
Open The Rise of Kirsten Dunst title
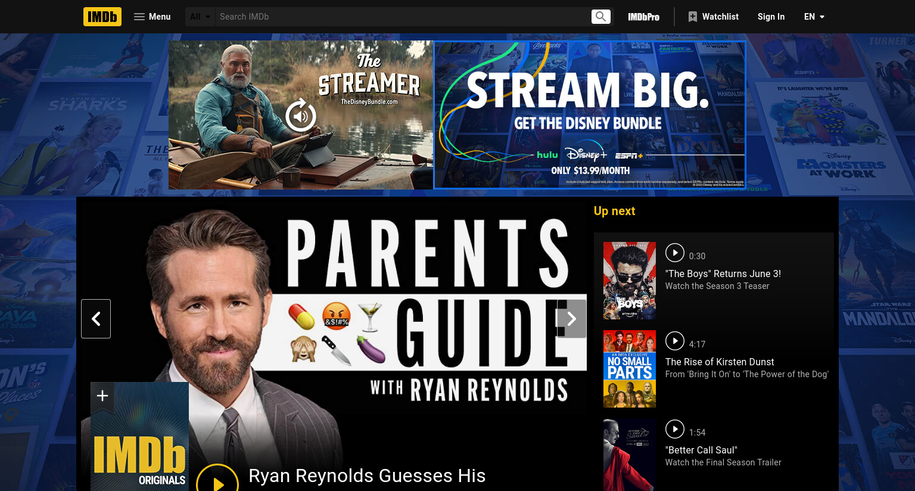(x=720, y=362)
